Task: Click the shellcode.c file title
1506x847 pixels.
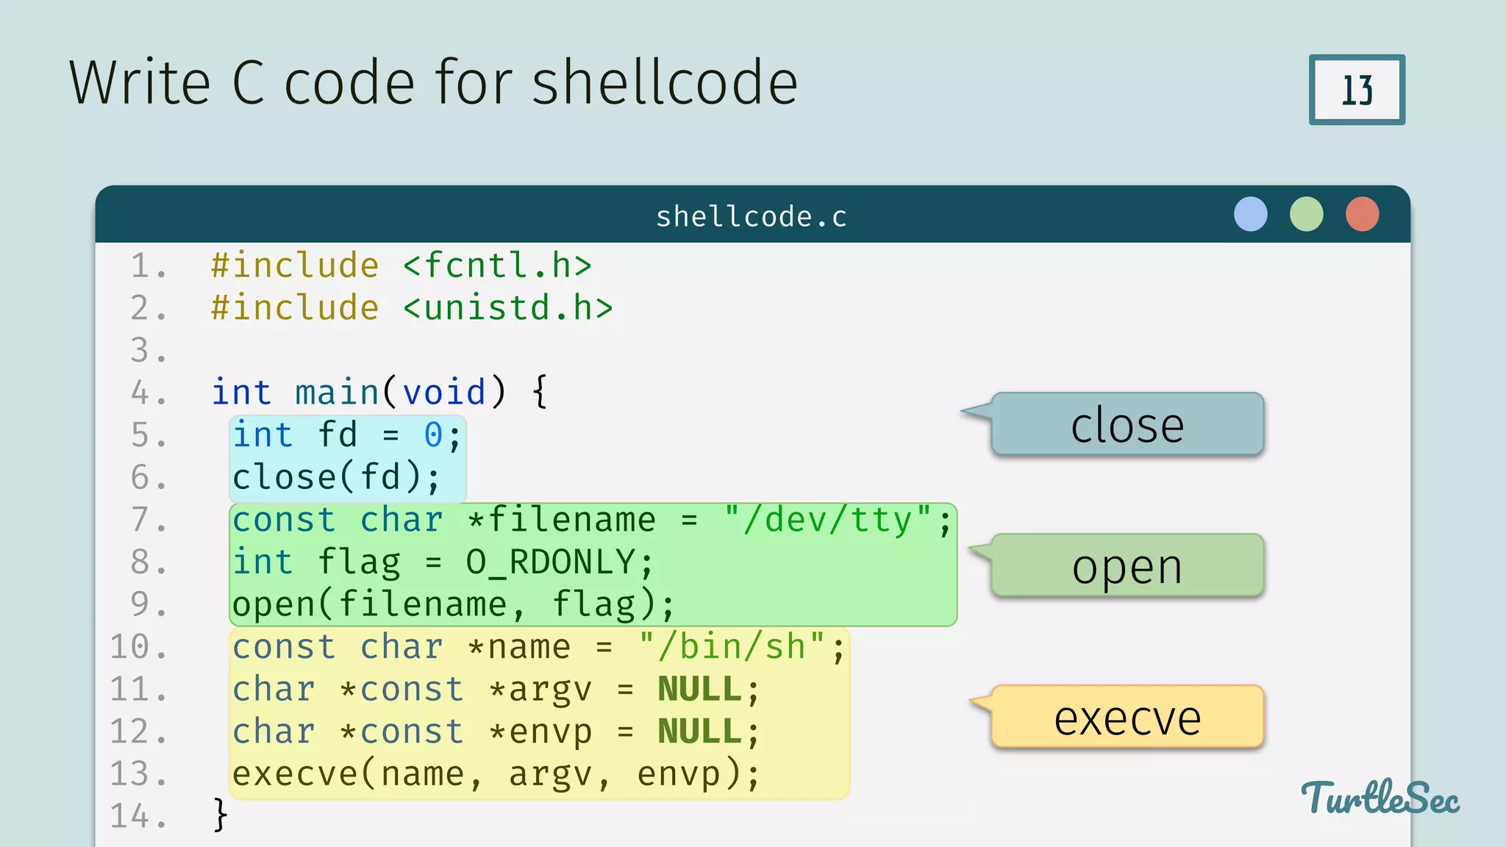Action: pos(752,217)
